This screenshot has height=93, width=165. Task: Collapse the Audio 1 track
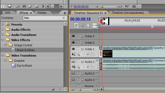click(x=82, y=62)
